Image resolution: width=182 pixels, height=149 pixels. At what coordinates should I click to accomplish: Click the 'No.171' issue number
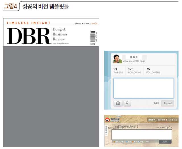tap(94, 23)
